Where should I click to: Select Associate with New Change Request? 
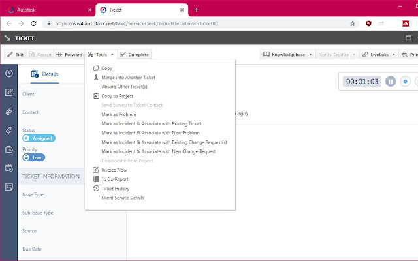coord(158,151)
